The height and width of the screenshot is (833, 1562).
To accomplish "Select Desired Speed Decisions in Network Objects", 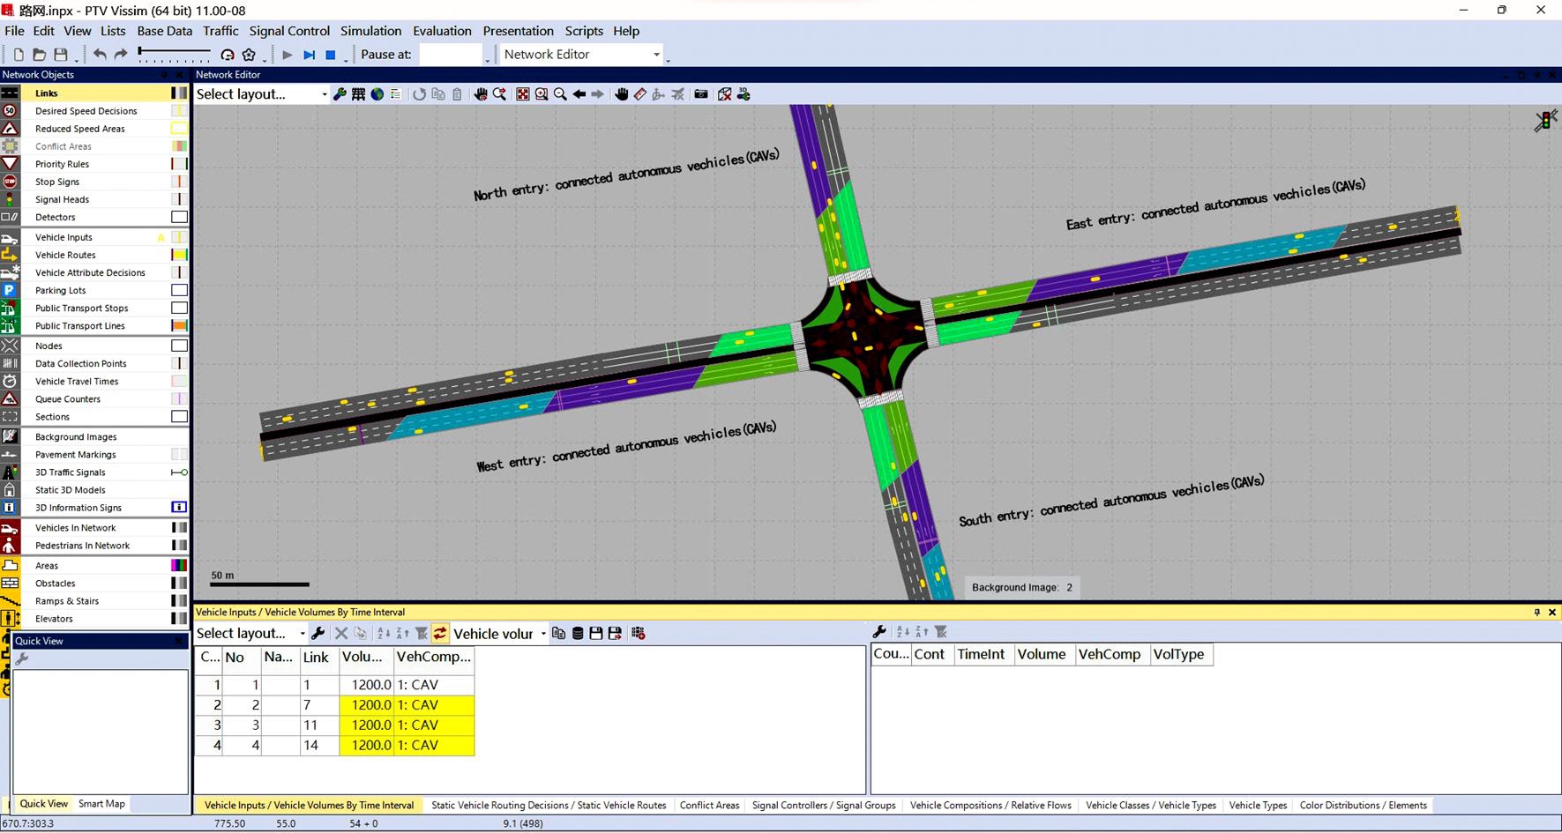I will click(86, 111).
